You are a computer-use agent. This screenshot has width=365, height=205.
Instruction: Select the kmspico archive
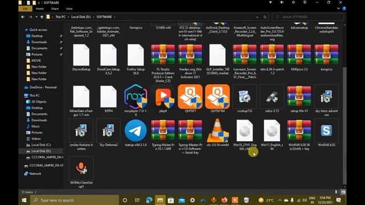click(326, 55)
